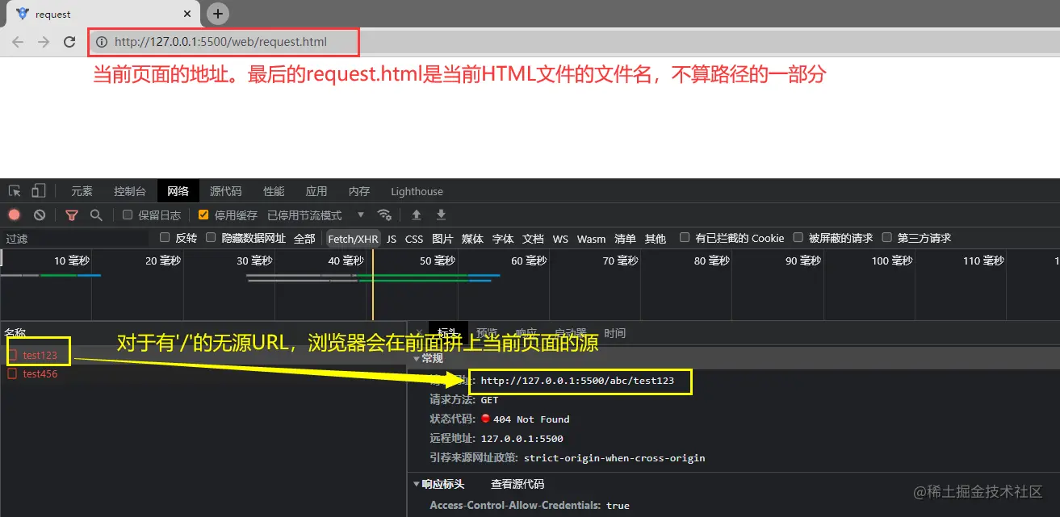
Task: Filter requests by 全部
Action: pos(304,239)
